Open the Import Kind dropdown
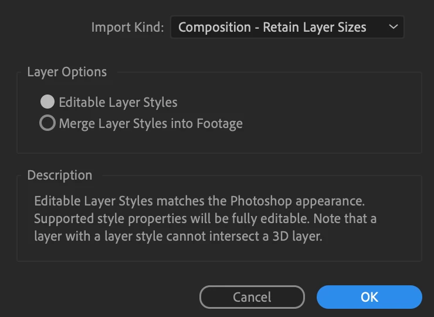This screenshot has height=317, width=434. (287, 27)
